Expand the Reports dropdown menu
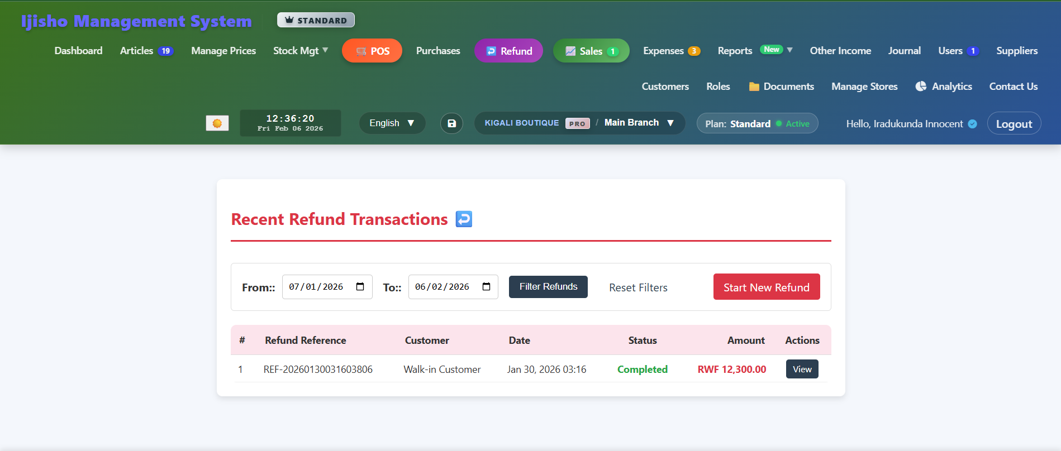The image size is (1061, 451). tap(755, 51)
